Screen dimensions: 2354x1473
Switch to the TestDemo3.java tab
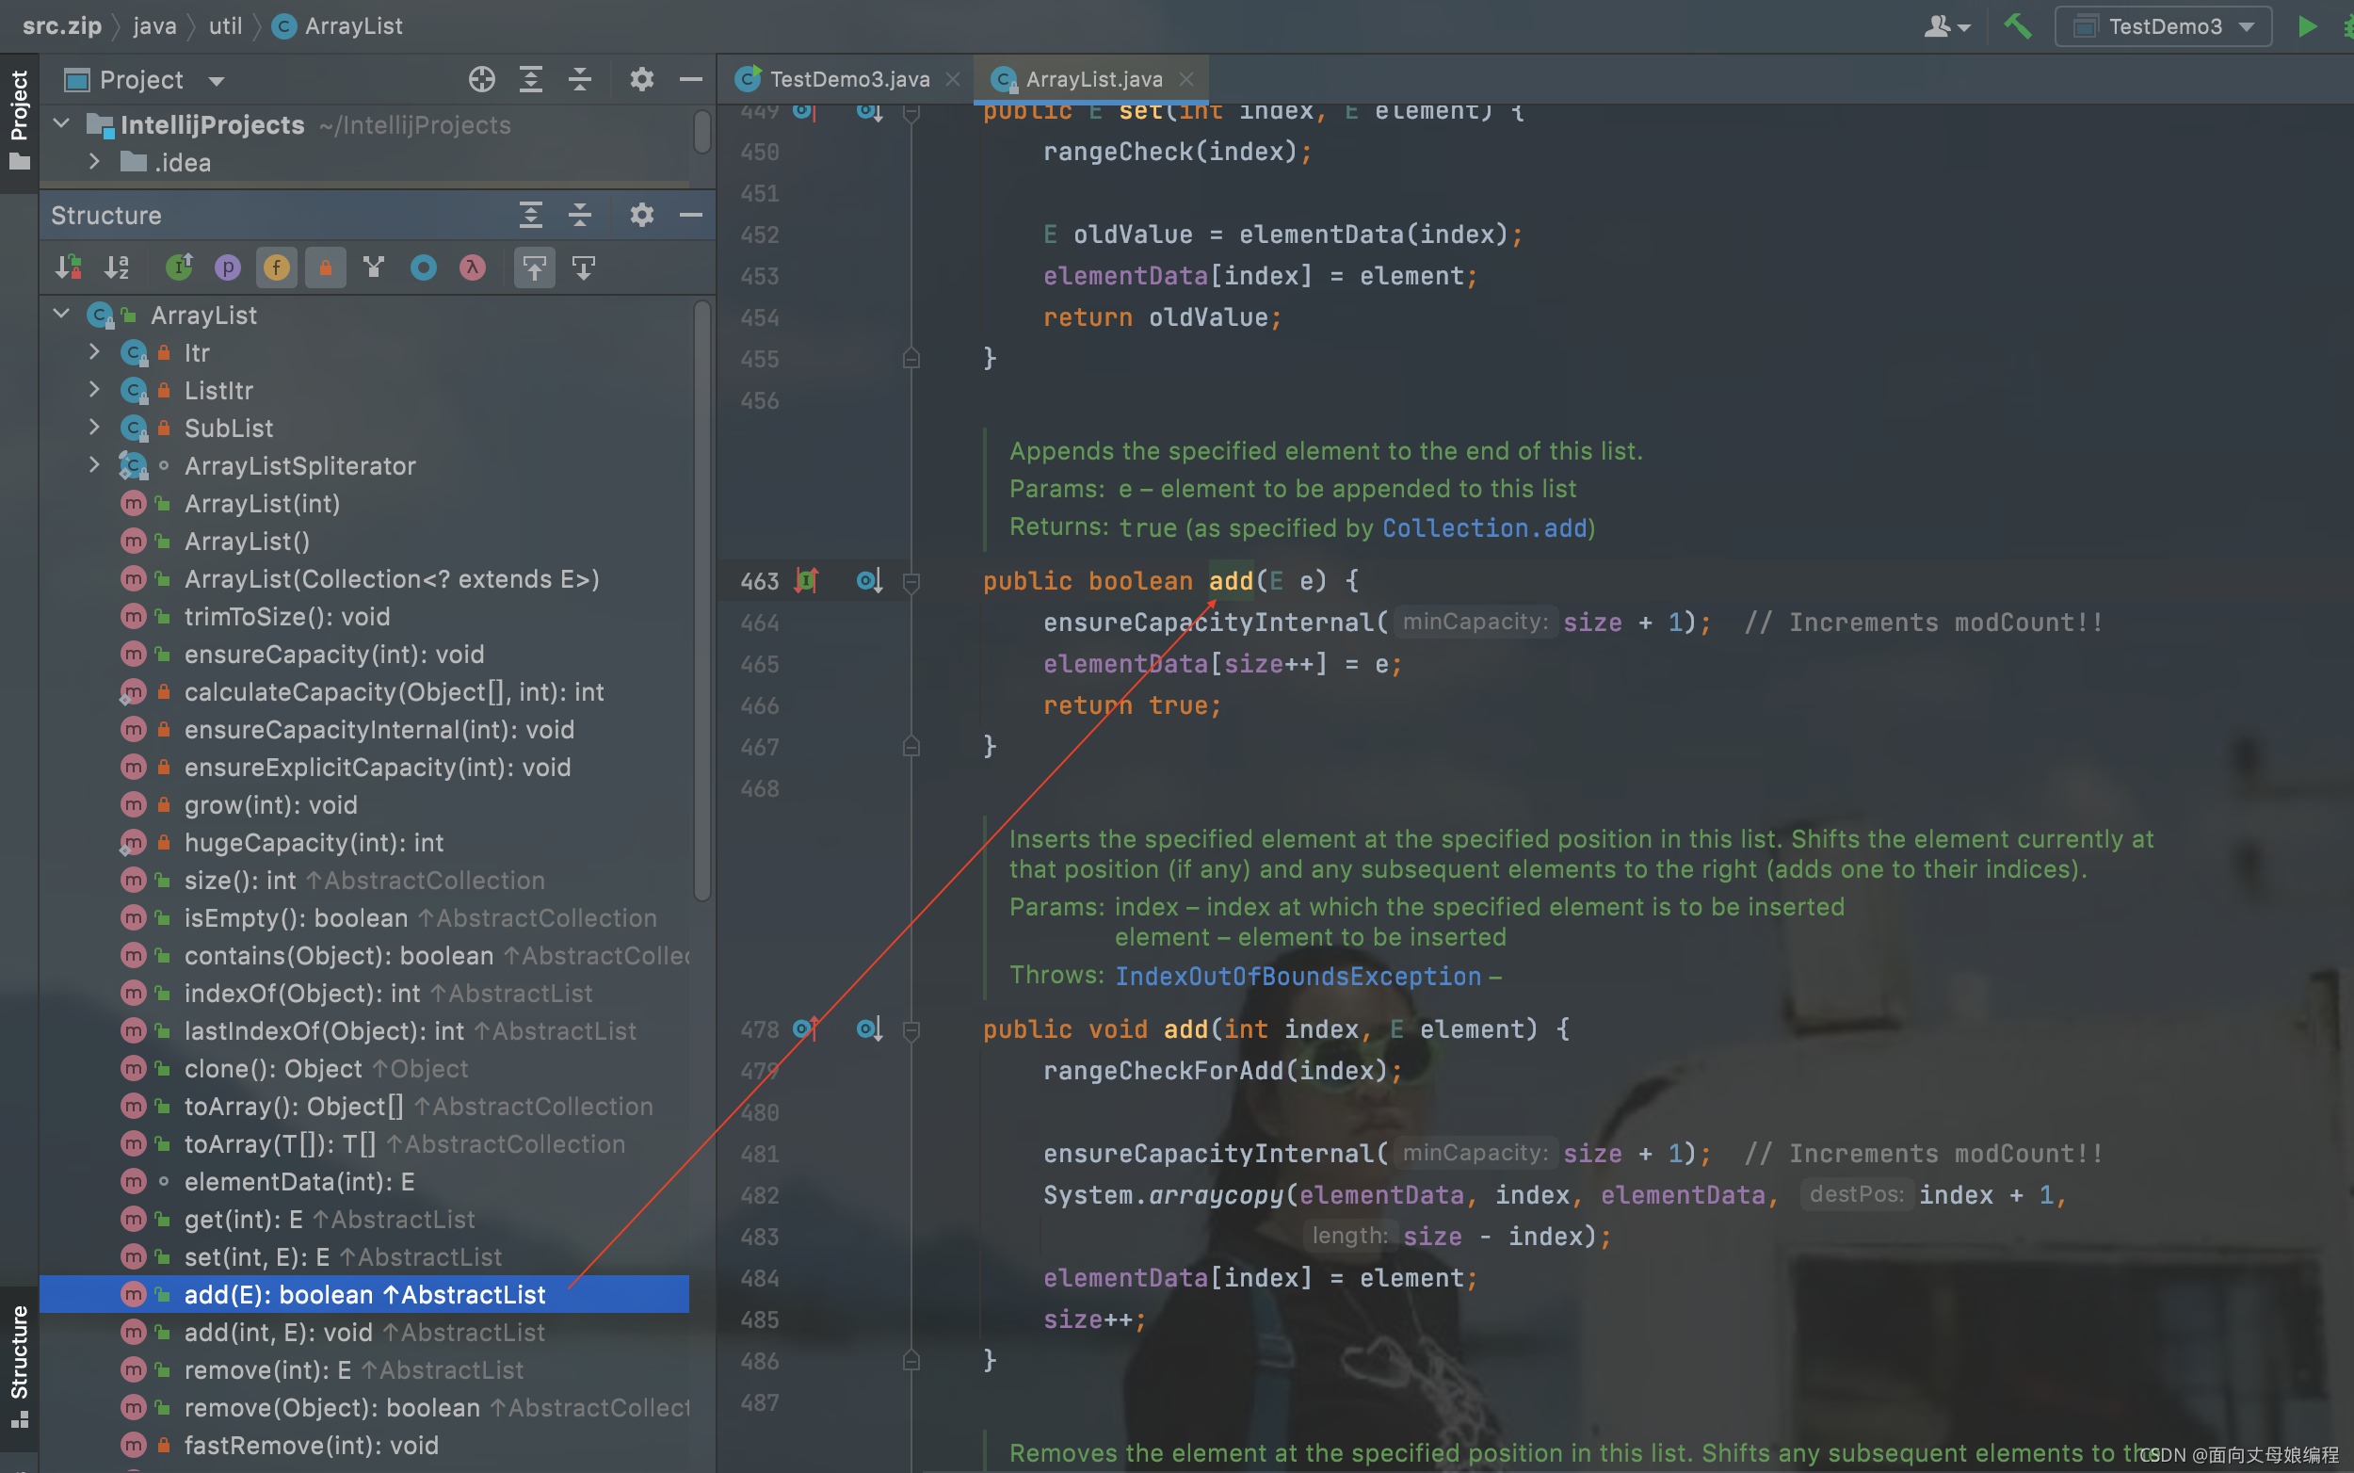coord(848,79)
